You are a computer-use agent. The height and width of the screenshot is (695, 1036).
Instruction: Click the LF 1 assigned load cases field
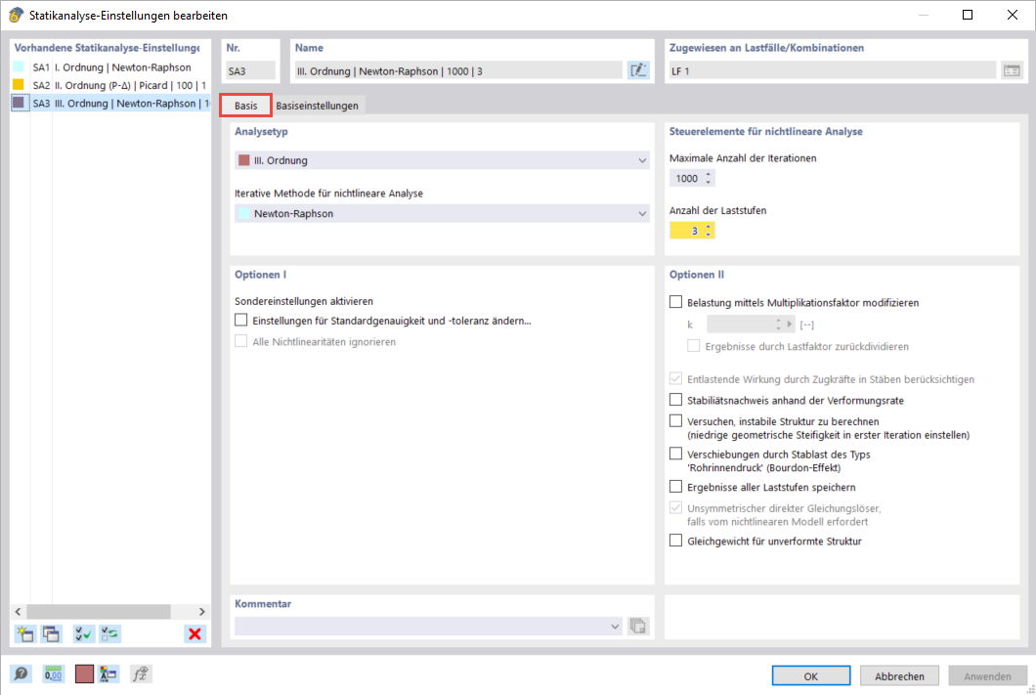[832, 70]
